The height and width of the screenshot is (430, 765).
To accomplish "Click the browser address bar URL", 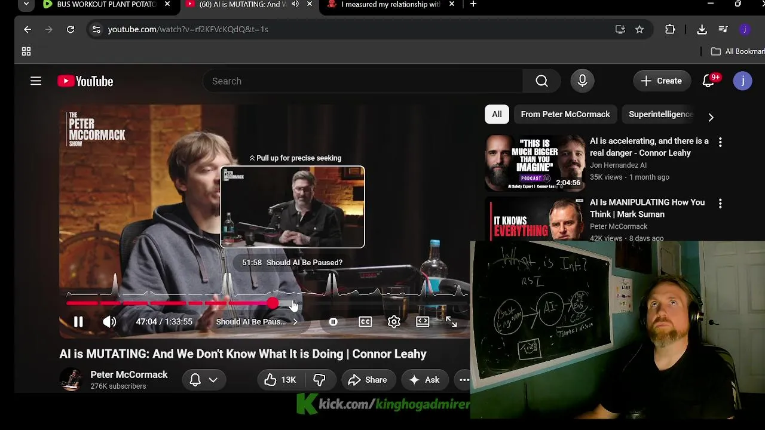I will point(188,29).
